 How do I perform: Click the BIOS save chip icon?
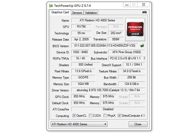pyautogui.click(x=142, y=46)
